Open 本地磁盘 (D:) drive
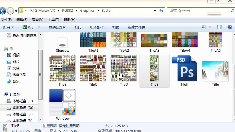Screen dimensions: 235x132 click(20, 108)
